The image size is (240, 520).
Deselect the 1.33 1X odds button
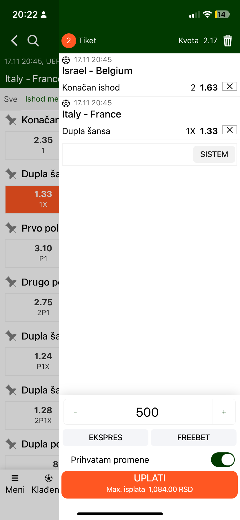coord(32,199)
